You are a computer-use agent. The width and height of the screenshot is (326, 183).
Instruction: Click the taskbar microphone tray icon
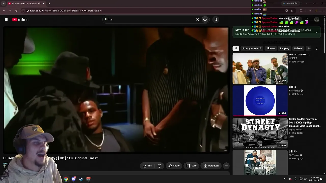pos(295,179)
